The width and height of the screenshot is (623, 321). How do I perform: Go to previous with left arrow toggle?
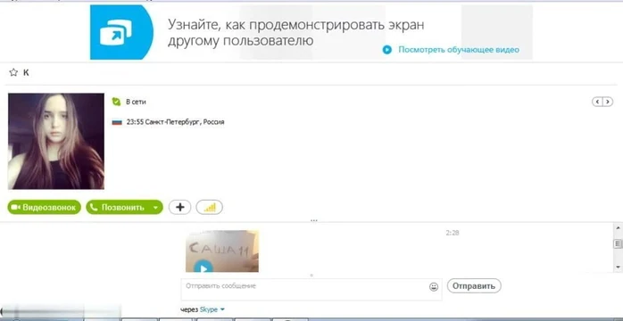click(597, 102)
